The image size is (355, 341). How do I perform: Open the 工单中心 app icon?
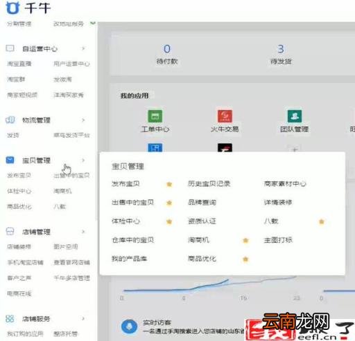(155, 116)
